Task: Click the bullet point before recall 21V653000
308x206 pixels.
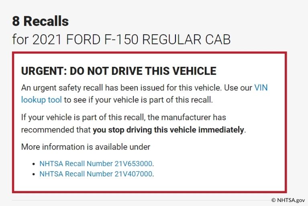Action: coord(34,164)
